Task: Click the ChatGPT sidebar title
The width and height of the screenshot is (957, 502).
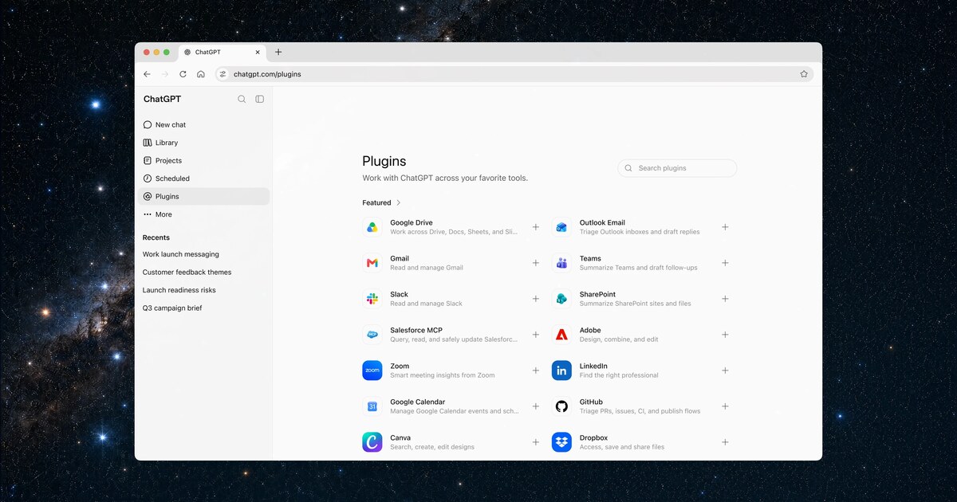Action: click(x=162, y=100)
